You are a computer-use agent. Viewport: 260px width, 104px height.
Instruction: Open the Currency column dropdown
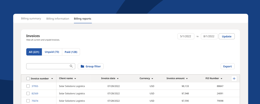pyautogui.click(x=152, y=79)
